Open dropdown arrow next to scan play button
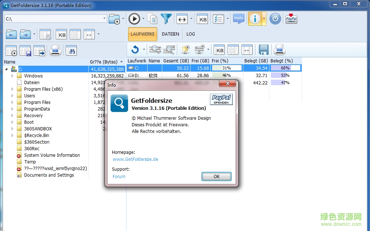This screenshot has height=231, width=370. pyautogui.click(x=143, y=19)
